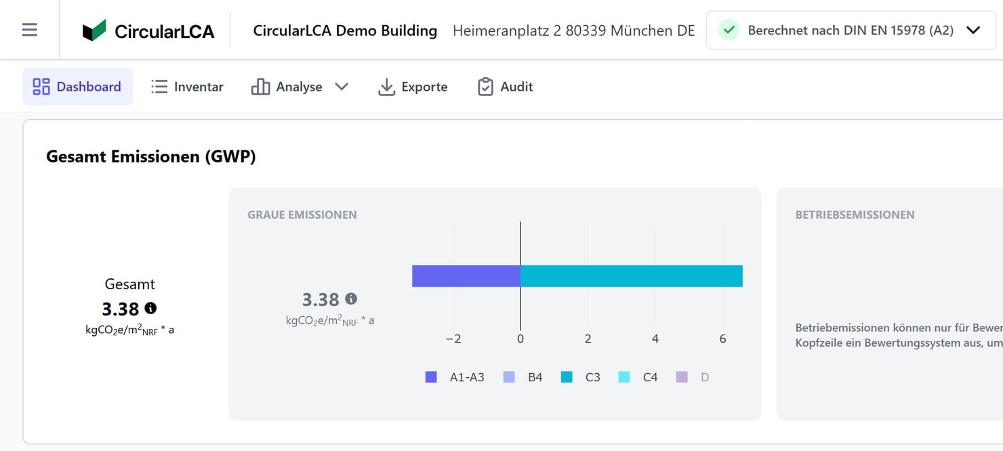Open the Audit tab

click(506, 87)
